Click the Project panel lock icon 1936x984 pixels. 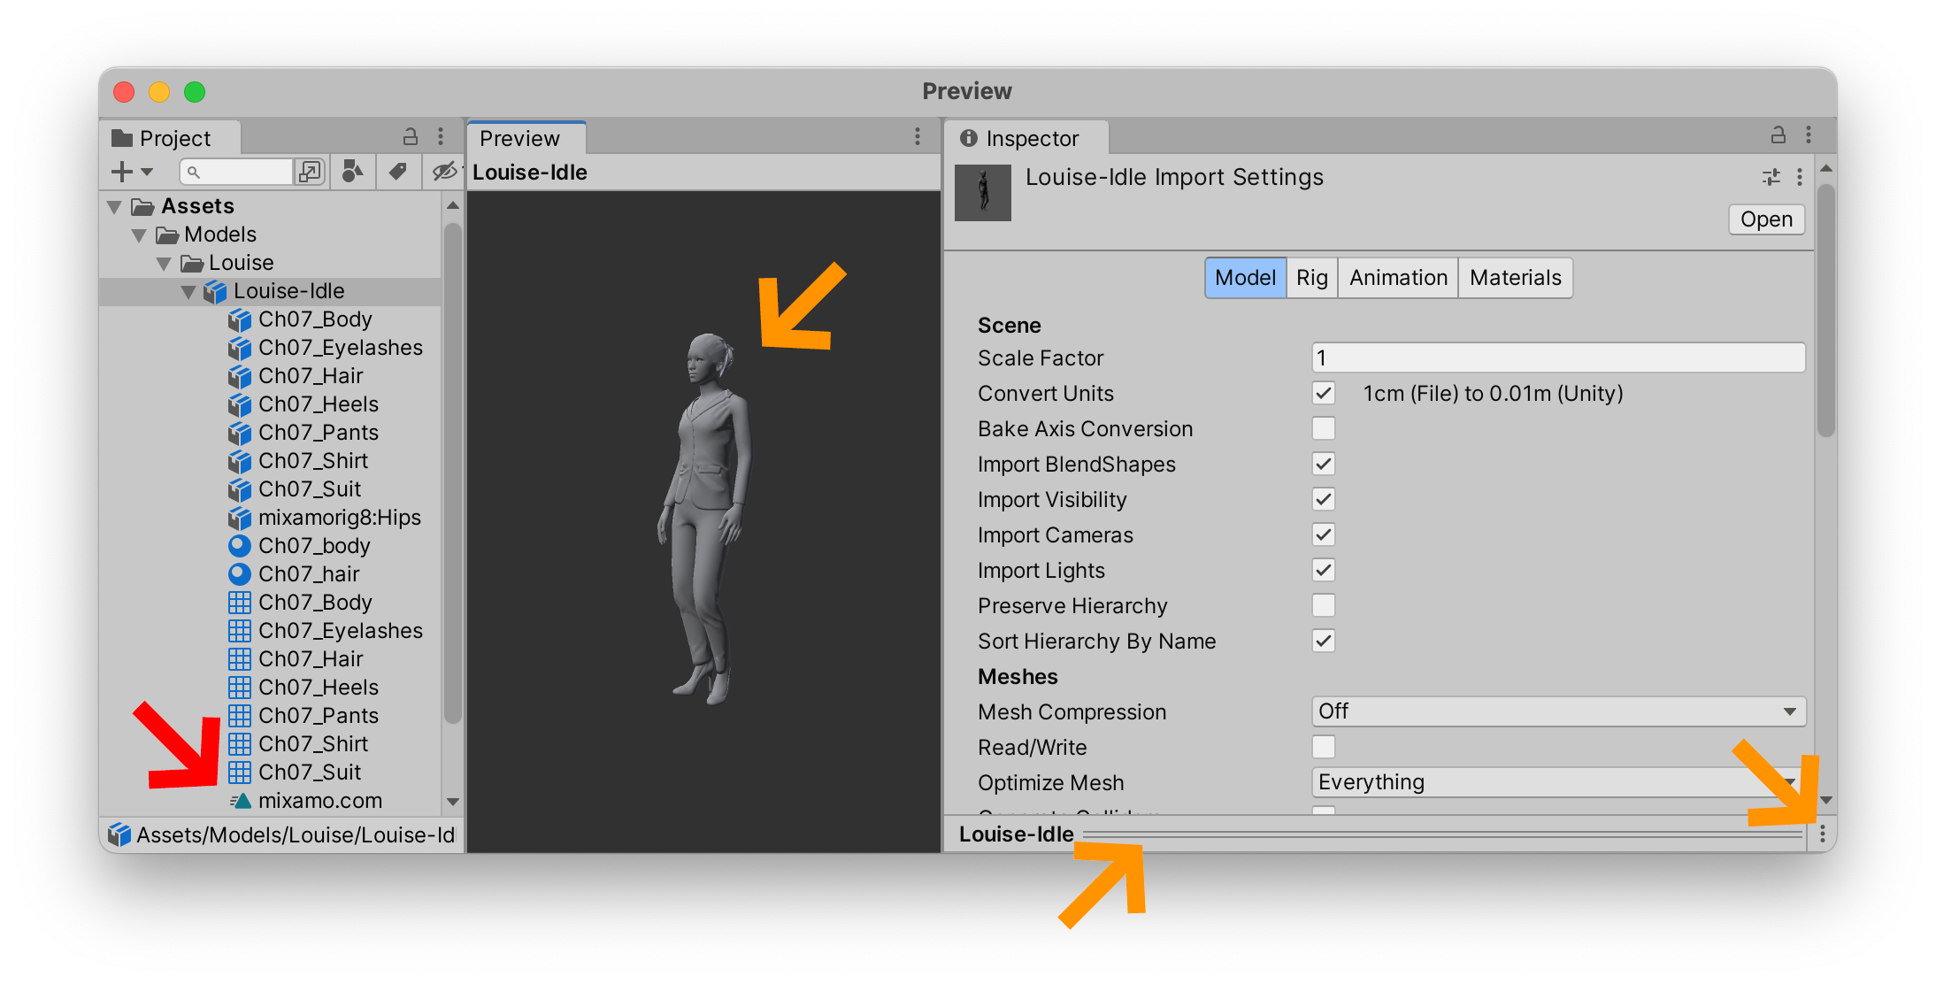pos(411,136)
